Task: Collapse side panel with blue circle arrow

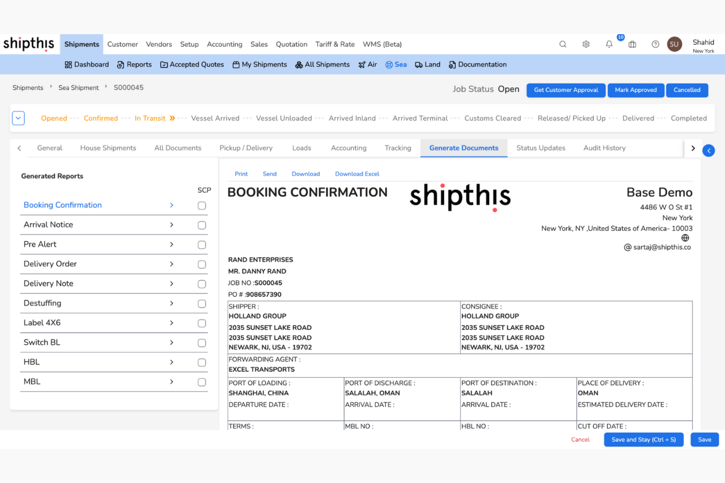Action: (708, 151)
